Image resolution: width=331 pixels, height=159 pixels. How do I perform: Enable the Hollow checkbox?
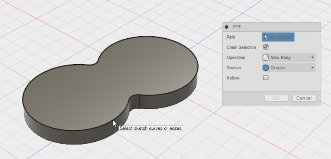[266, 78]
